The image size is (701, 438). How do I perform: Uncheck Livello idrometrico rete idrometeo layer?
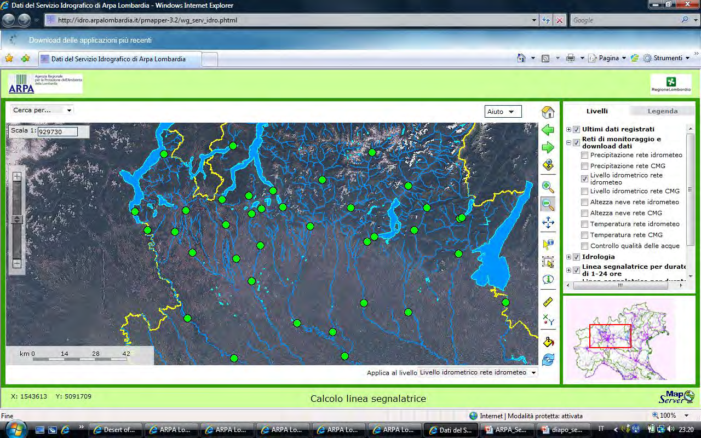pyautogui.click(x=585, y=178)
